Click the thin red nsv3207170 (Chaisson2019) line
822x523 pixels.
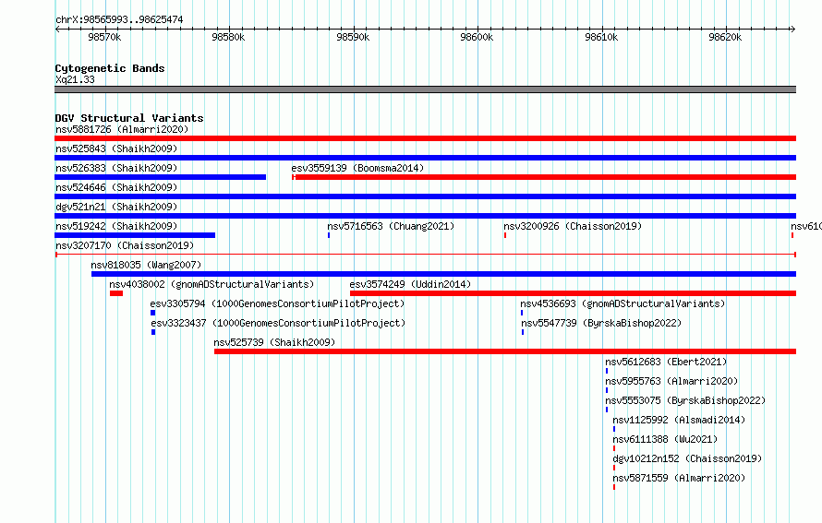pos(426,255)
